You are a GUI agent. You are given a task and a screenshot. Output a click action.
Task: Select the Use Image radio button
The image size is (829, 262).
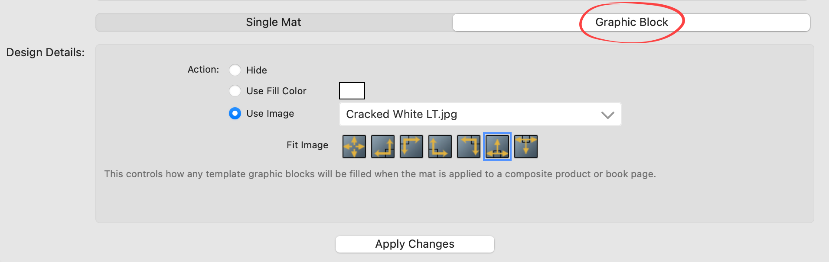click(235, 113)
